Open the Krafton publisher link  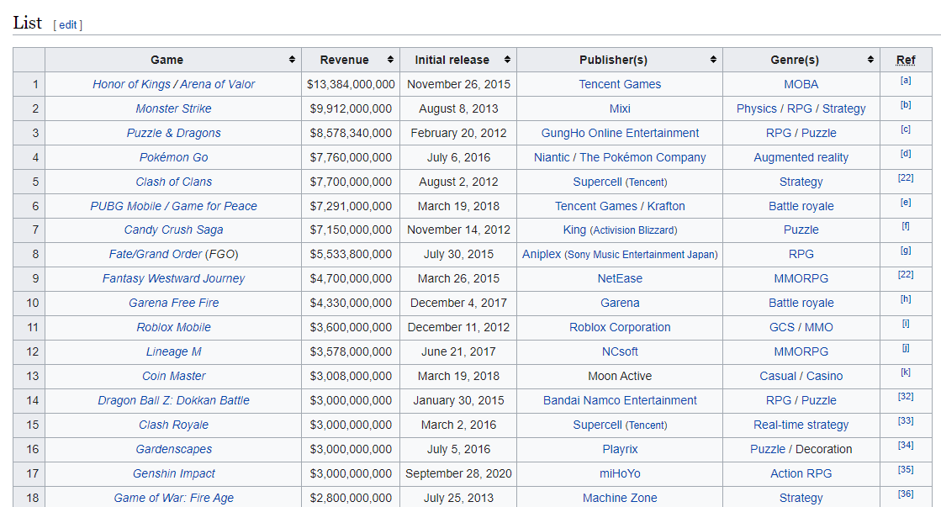click(665, 206)
